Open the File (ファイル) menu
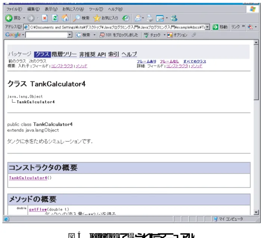The image size is (261, 238). pos(14,9)
